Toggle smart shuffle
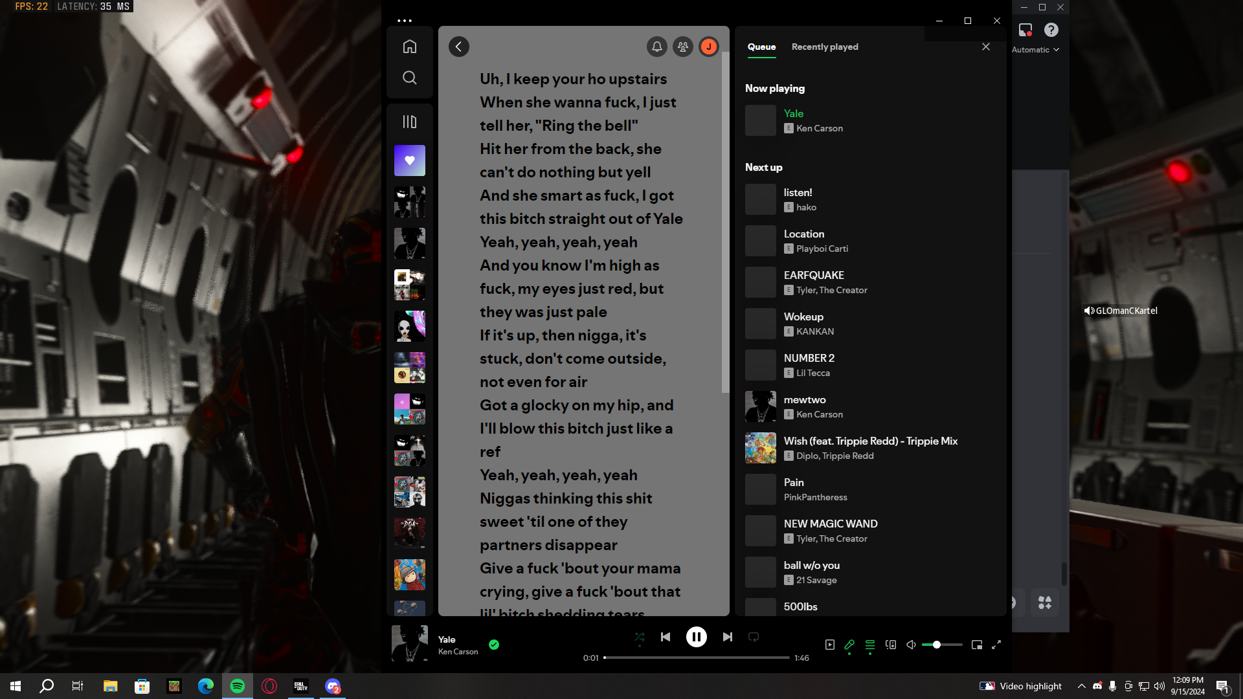This screenshot has height=699, width=1243. pyautogui.click(x=639, y=637)
